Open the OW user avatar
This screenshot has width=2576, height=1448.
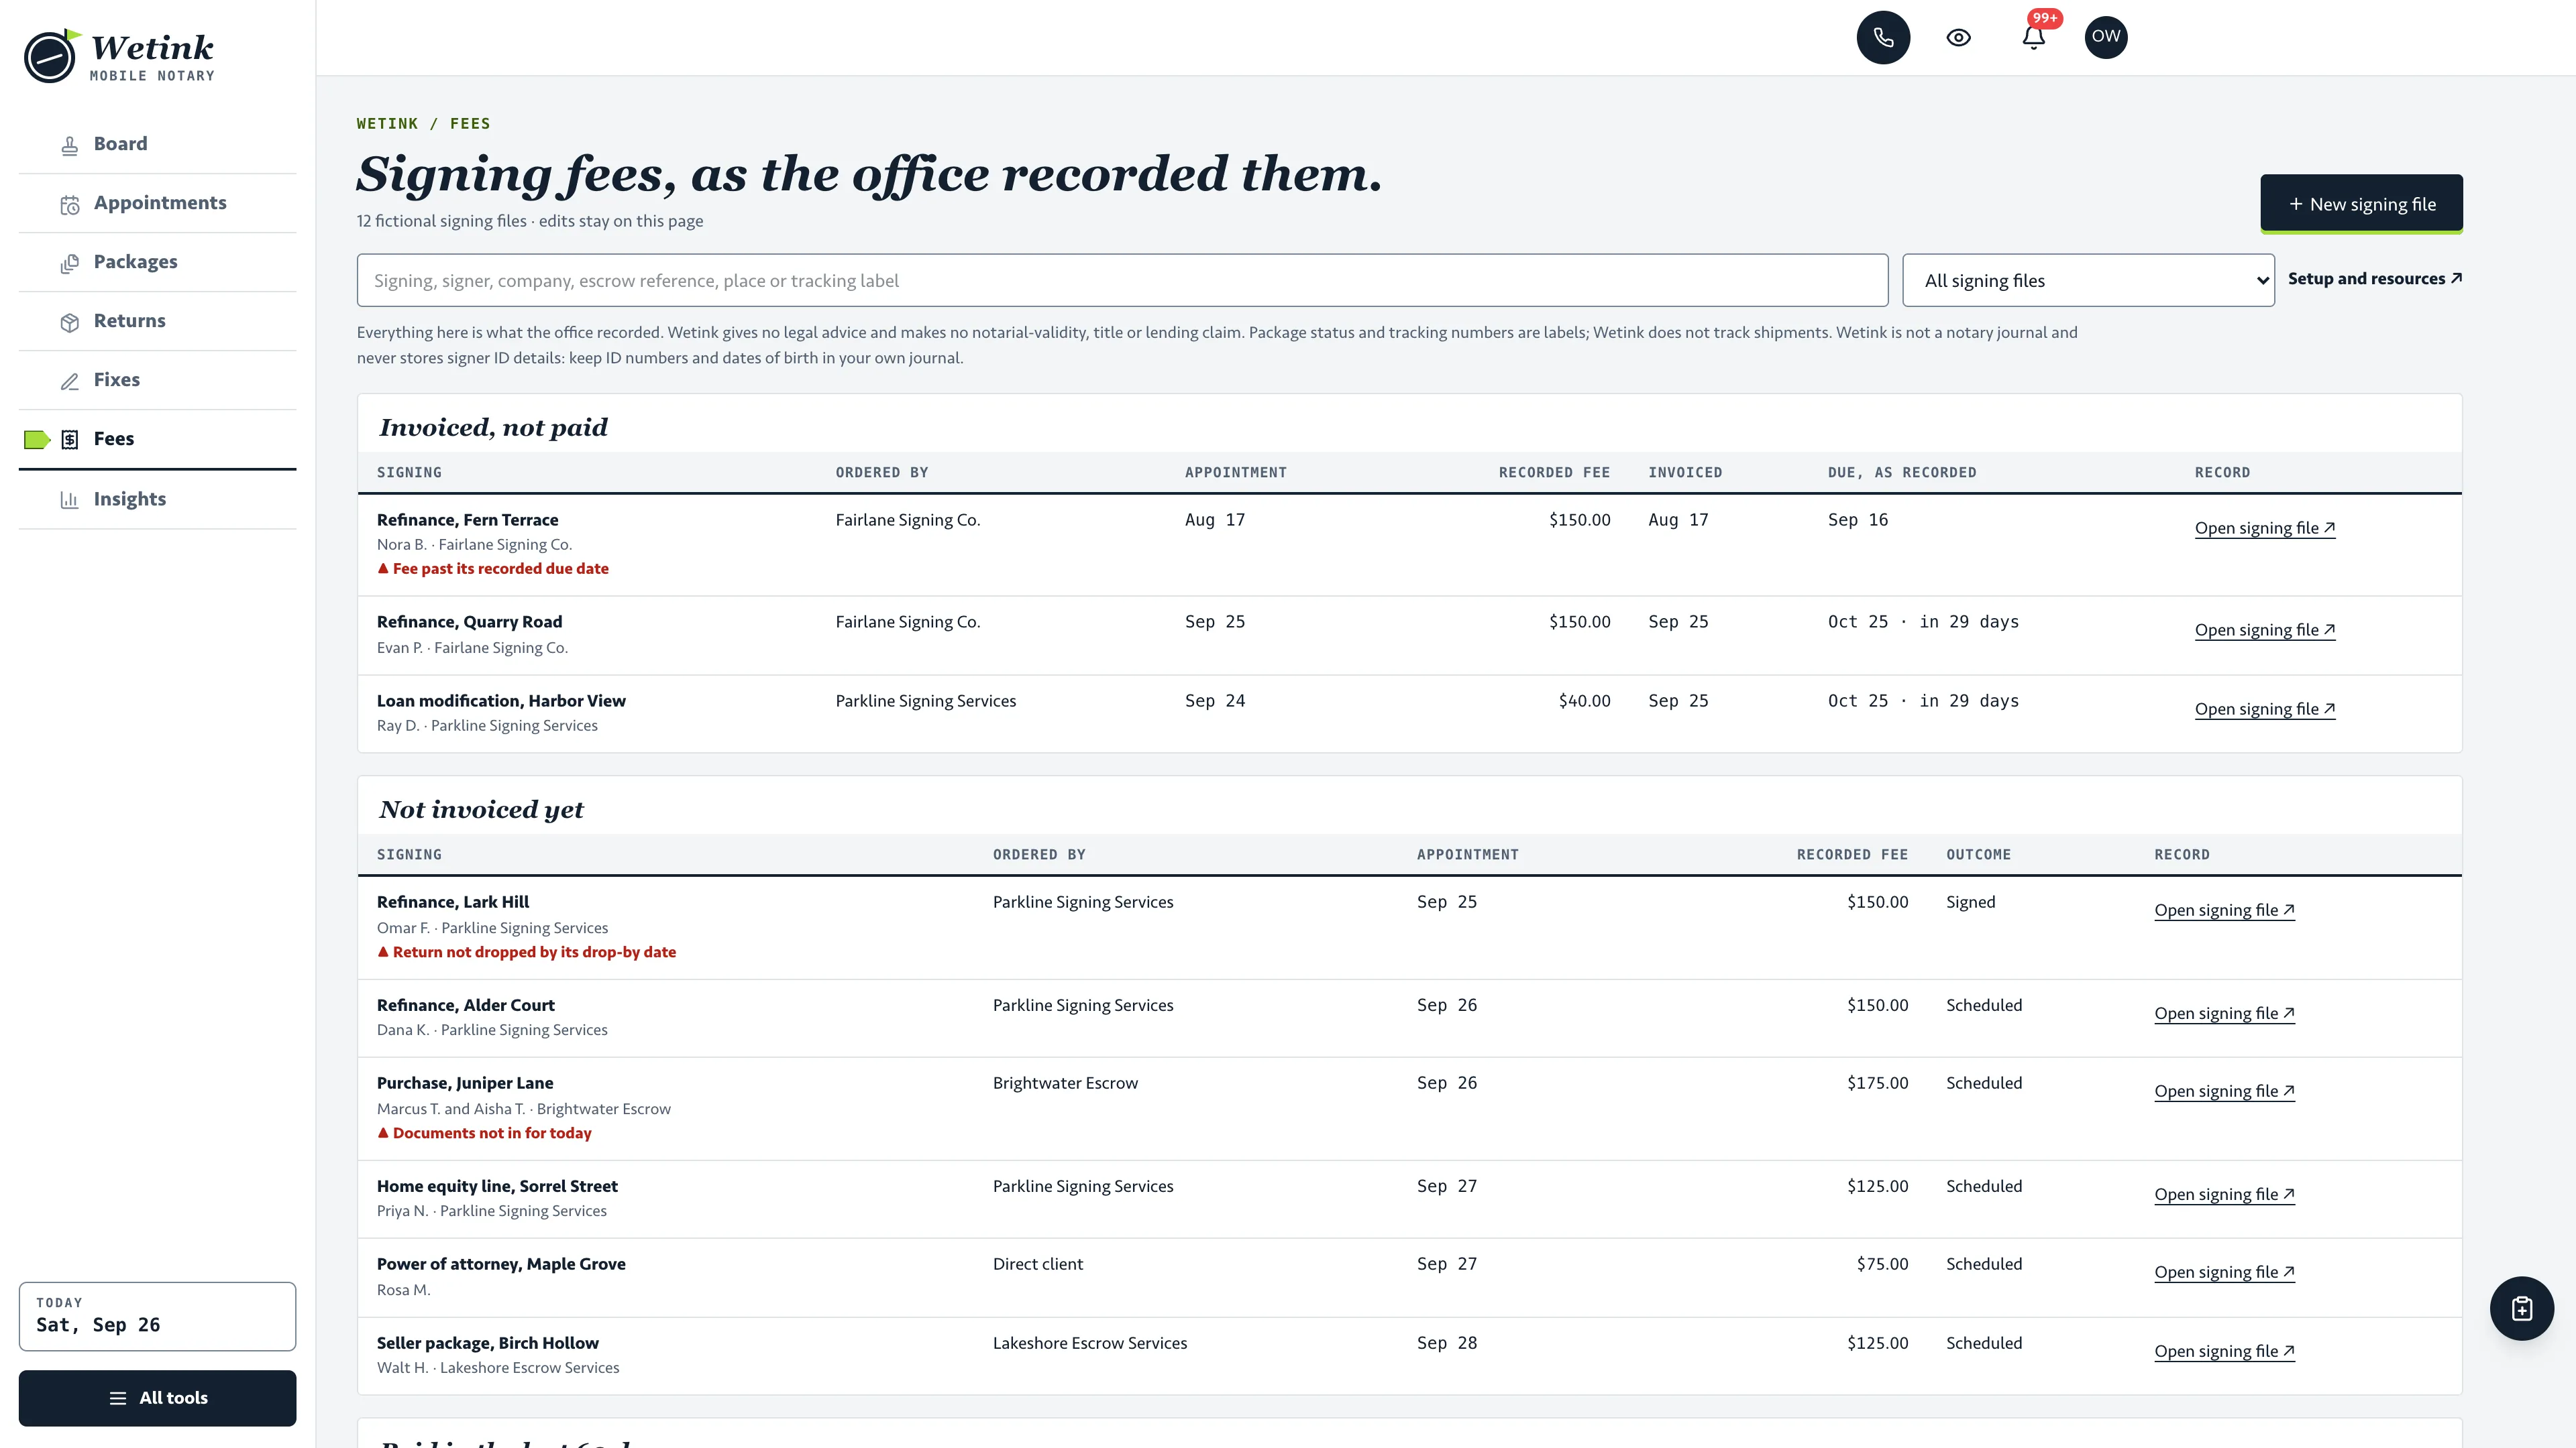(x=2105, y=37)
